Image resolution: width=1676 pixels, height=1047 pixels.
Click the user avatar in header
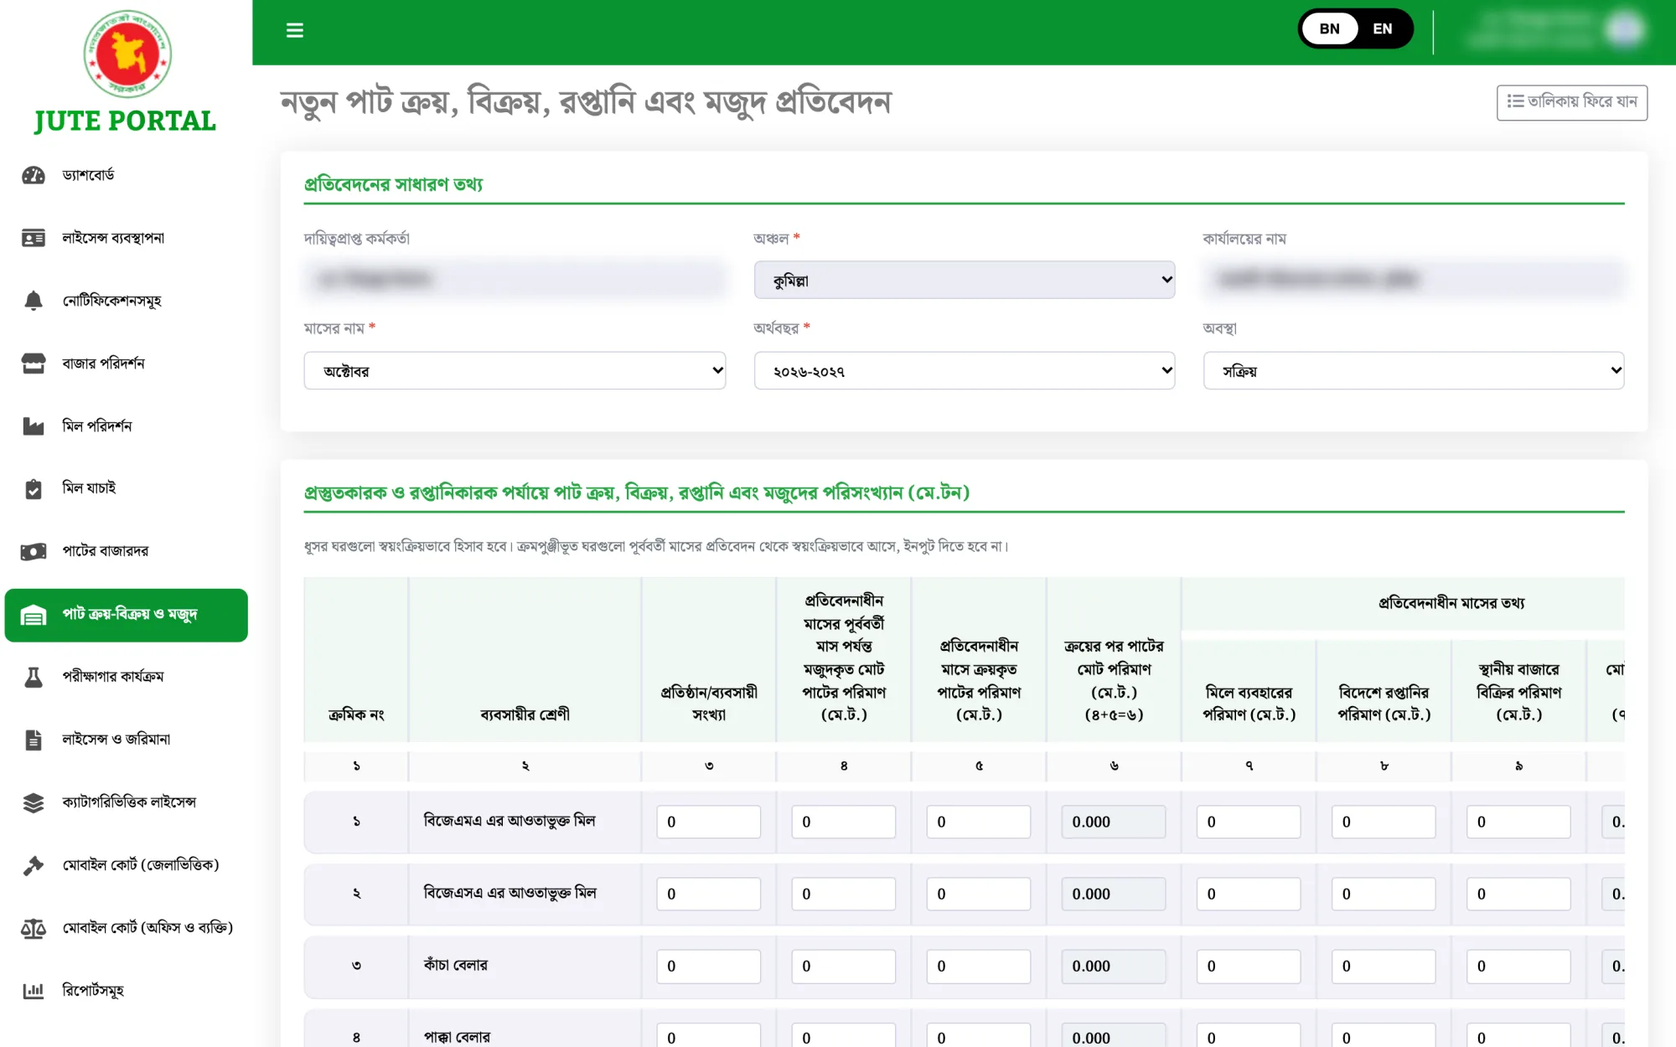click(x=1624, y=29)
